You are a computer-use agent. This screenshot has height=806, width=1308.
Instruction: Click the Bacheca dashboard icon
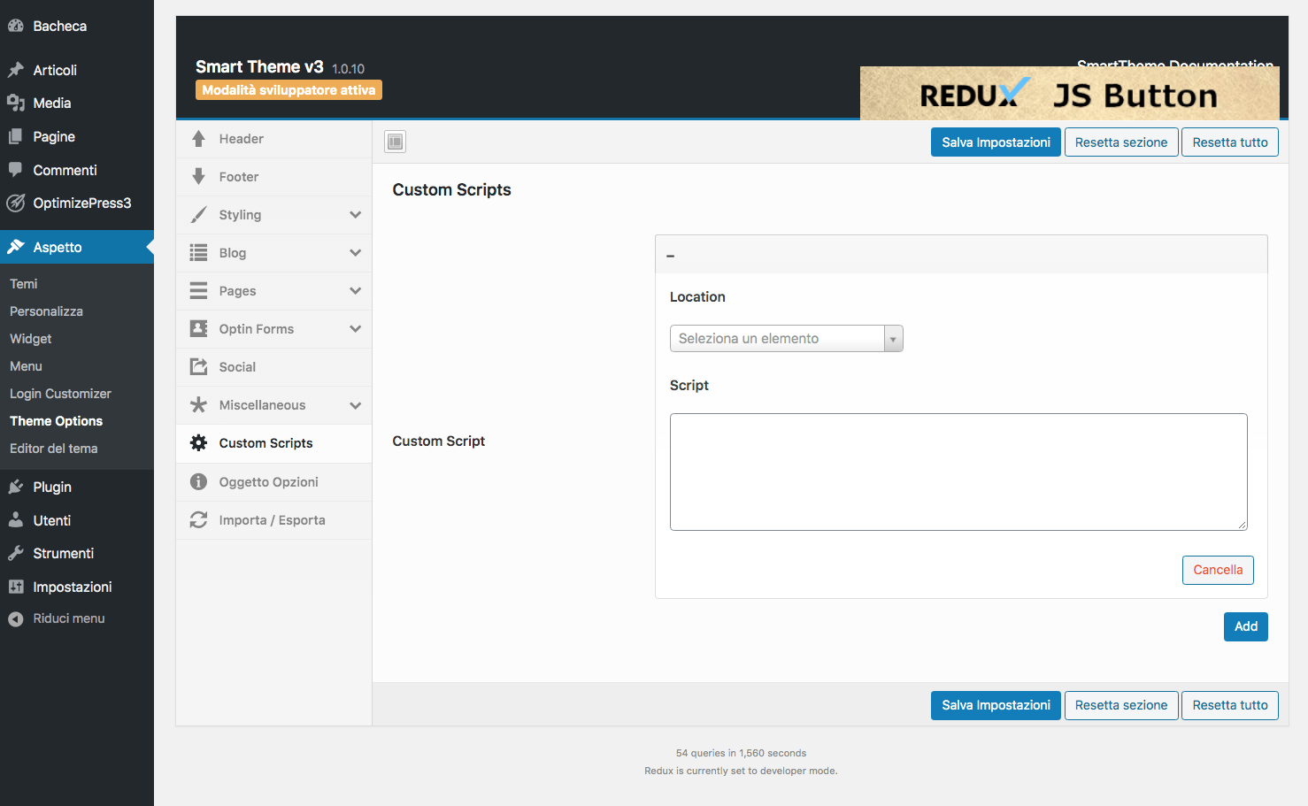16,26
